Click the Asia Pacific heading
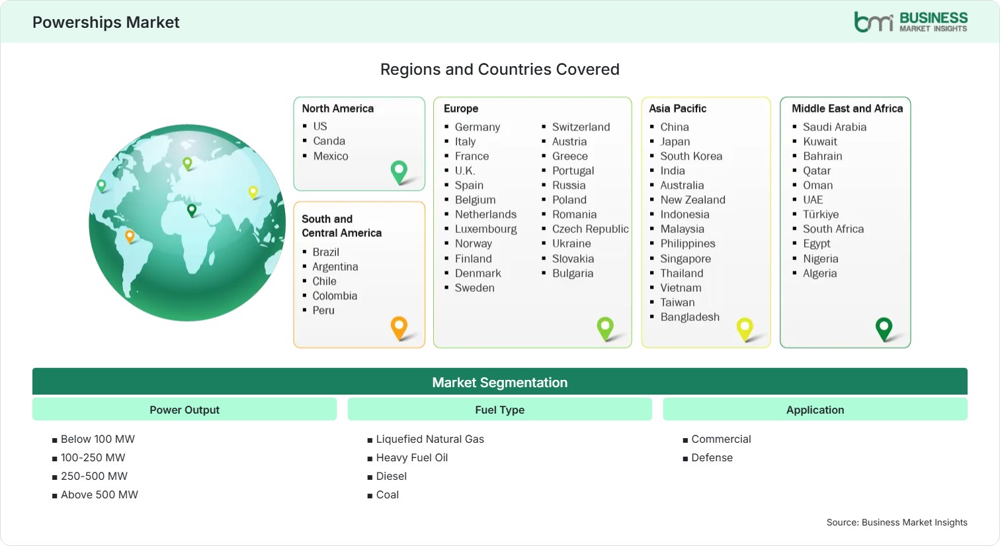 [x=677, y=109]
